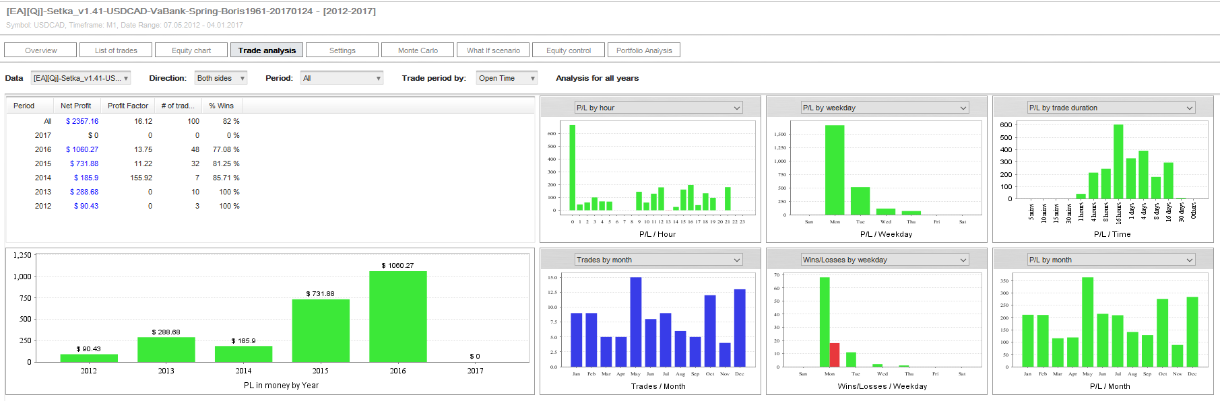The image size is (1220, 401).
Task: Click the 2014 bar in yearly chart
Action: [243, 354]
